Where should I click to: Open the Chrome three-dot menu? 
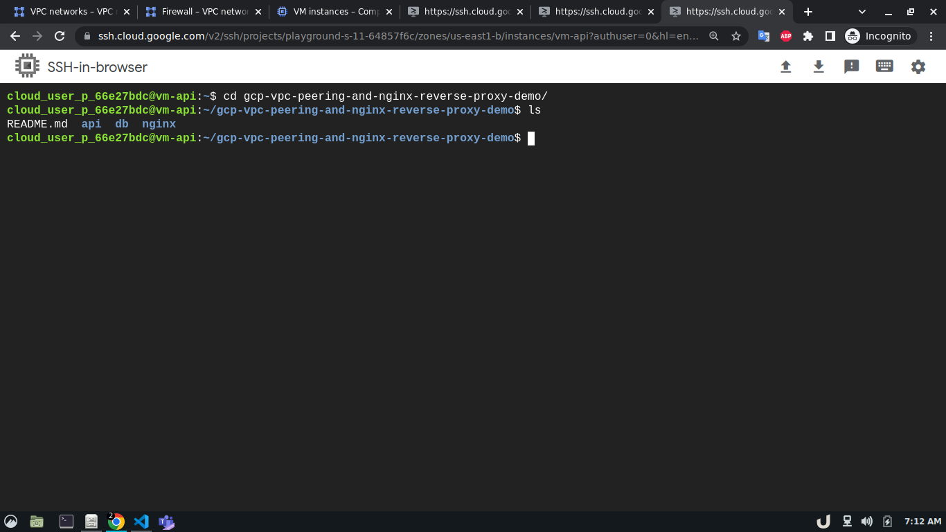[931, 36]
